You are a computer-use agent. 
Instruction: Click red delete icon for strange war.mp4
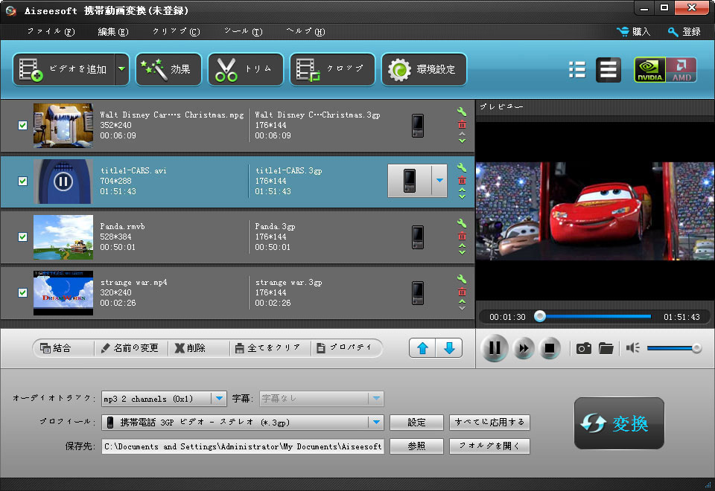(x=462, y=292)
